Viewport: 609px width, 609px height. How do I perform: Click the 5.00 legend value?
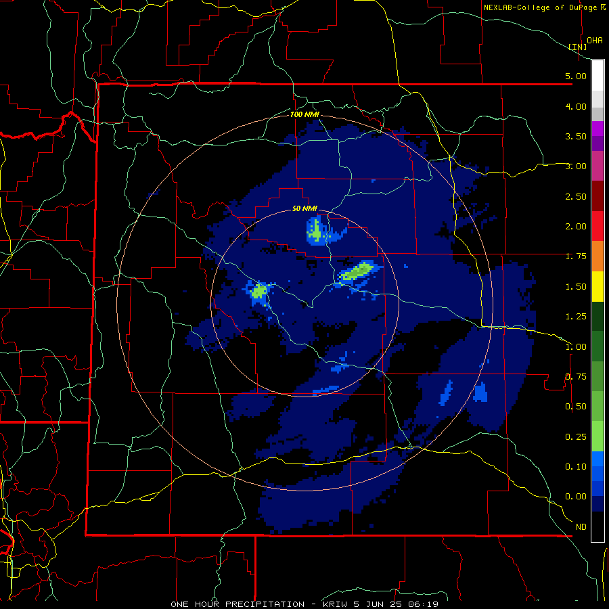pyautogui.click(x=576, y=76)
